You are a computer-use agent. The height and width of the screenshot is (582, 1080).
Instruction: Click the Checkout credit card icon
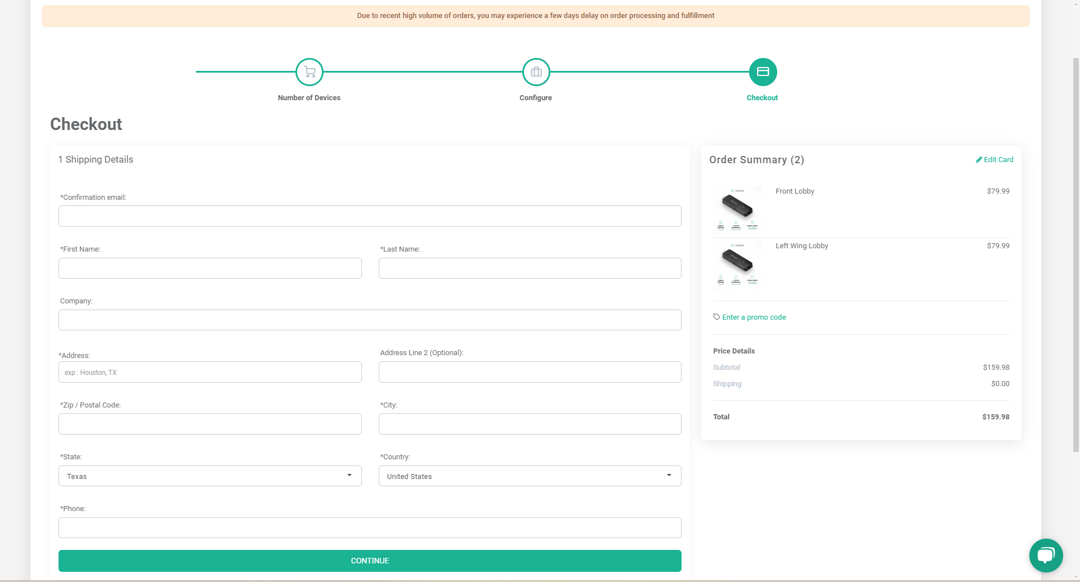coord(763,71)
